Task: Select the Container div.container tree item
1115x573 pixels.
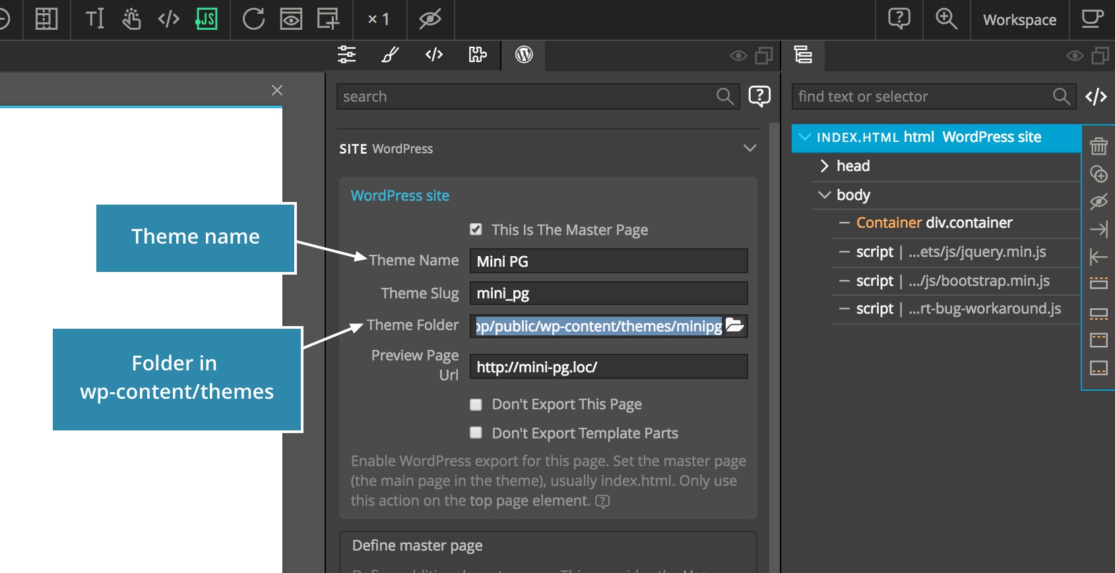Action: click(934, 222)
